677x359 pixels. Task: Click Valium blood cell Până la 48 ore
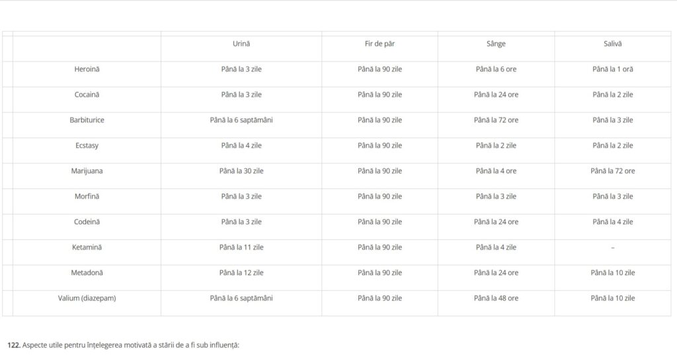pos(496,299)
